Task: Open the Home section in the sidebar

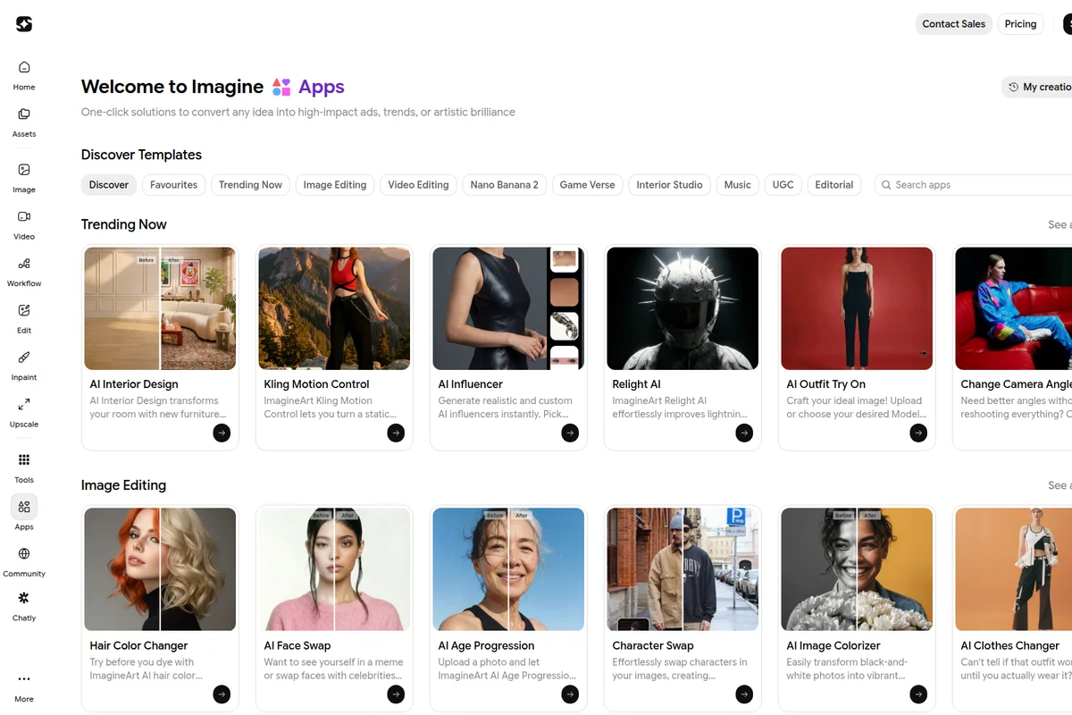Action: [x=23, y=71]
